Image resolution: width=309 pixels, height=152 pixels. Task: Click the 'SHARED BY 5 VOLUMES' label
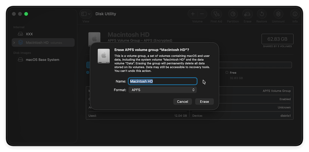[277, 46]
